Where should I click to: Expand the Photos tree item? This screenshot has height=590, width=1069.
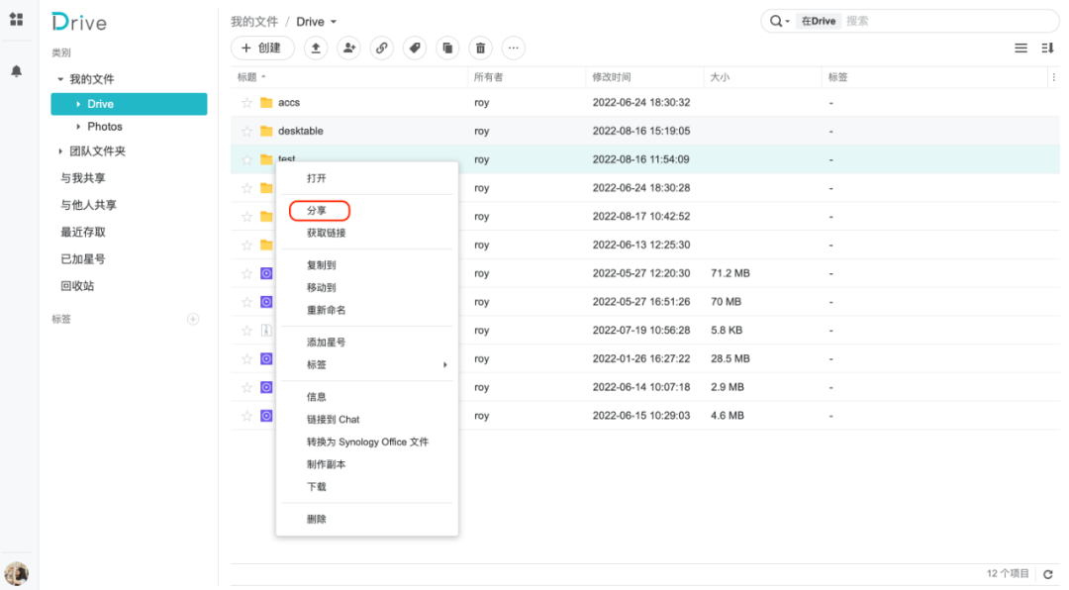tap(78, 127)
